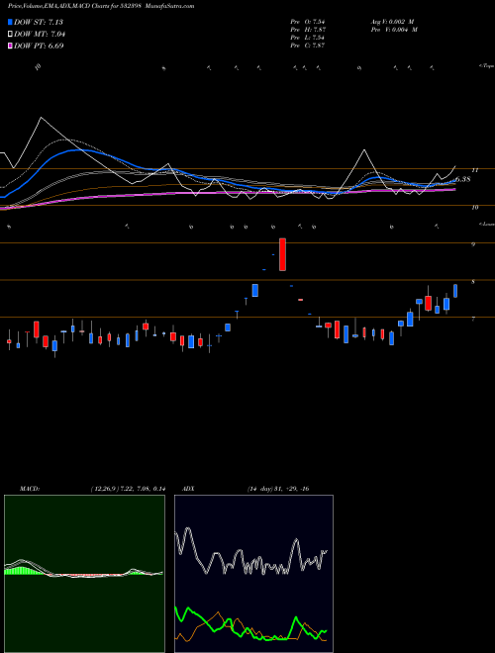Click the last blue candlestick below level 8
The width and height of the screenshot is (495, 653).
tap(455, 291)
